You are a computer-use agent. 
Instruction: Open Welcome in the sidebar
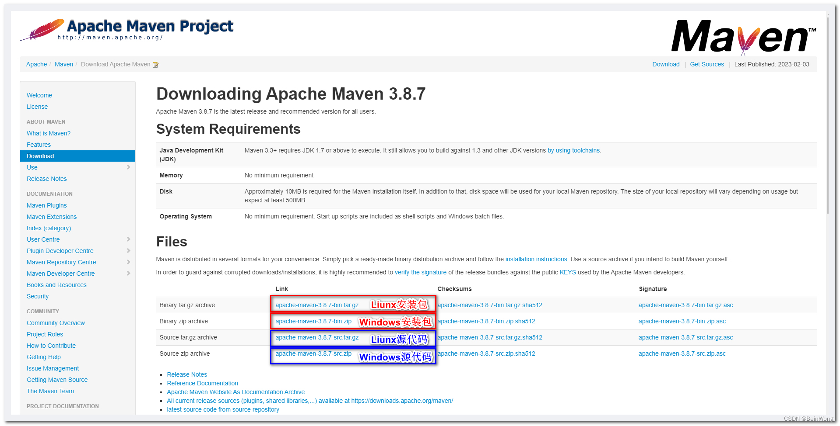[39, 95]
